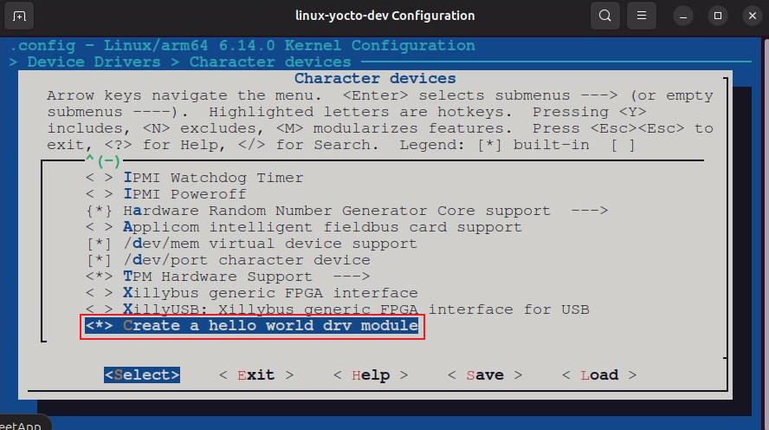Image resolution: width=769 pixels, height=430 pixels.
Task: Maximize the terminal window
Action: (718, 16)
